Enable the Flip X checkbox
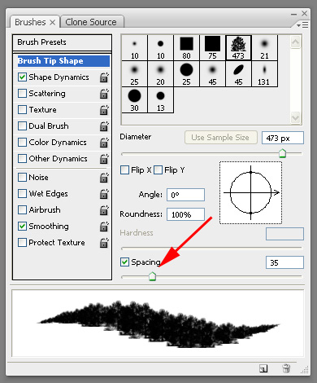Viewport: 317px width, 383px height. [x=124, y=170]
